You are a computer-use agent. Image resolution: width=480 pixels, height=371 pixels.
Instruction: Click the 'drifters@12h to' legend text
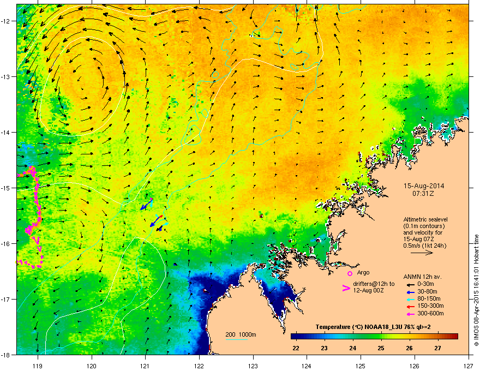[374, 284]
